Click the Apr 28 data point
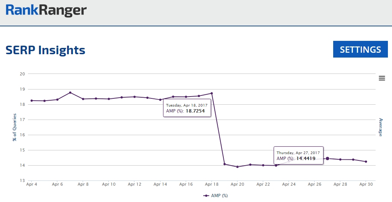This screenshot has height=202, width=392. click(340, 160)
